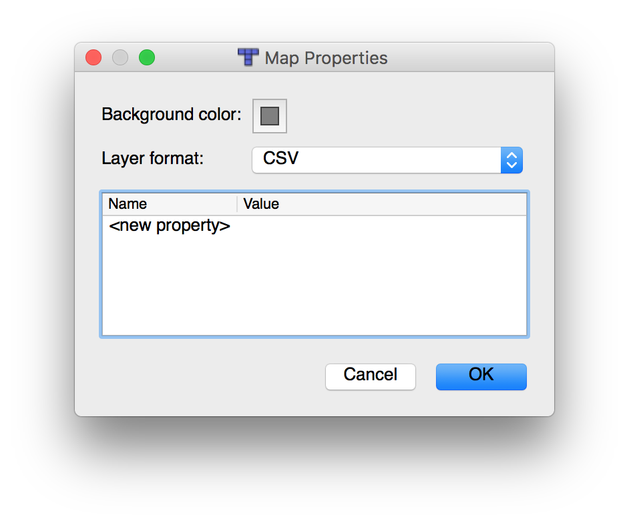Image resolution: width=629 pixels, height=523 pixels.
Task: Click blank dialog area left of Cancel
Action: (200, 376)
